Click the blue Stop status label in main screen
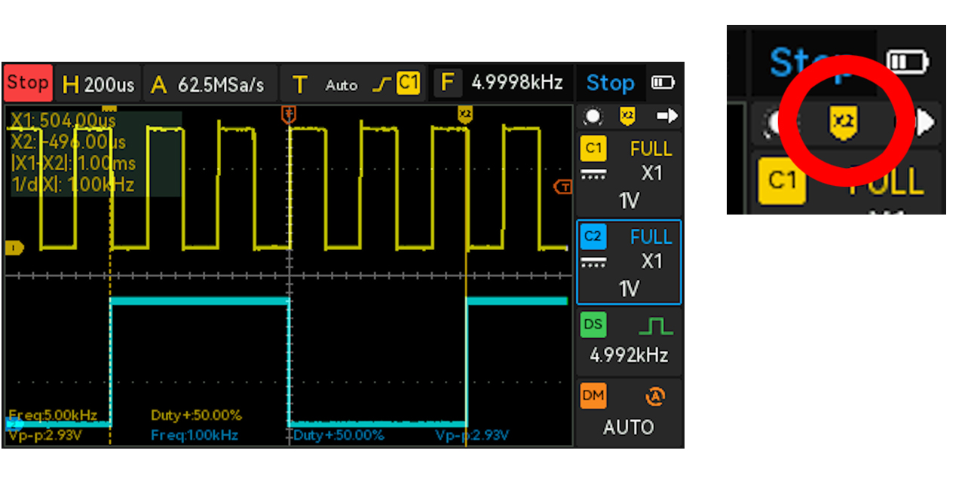Image resolution: width=965 pixels, height=478 pixels. (x=610, y=83)
